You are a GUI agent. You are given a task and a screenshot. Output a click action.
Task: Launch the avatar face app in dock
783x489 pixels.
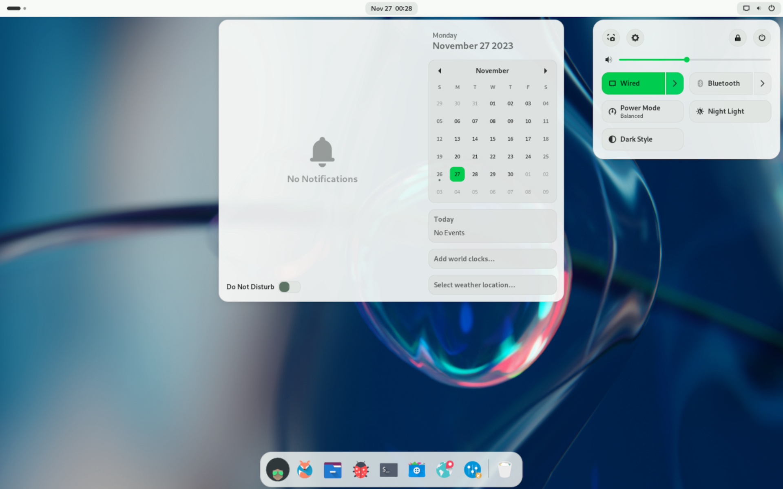click(278, 469)
